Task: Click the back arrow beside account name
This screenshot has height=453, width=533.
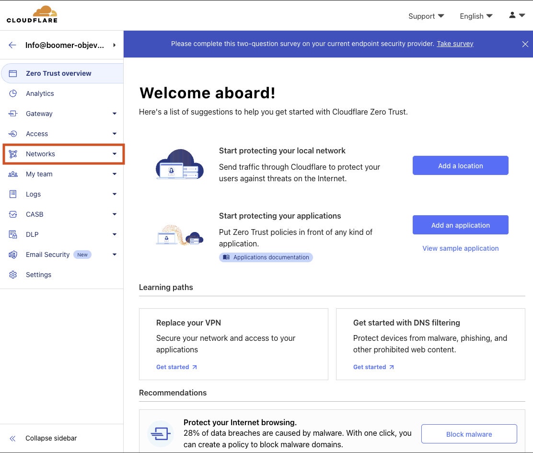Action: (12, 45)
